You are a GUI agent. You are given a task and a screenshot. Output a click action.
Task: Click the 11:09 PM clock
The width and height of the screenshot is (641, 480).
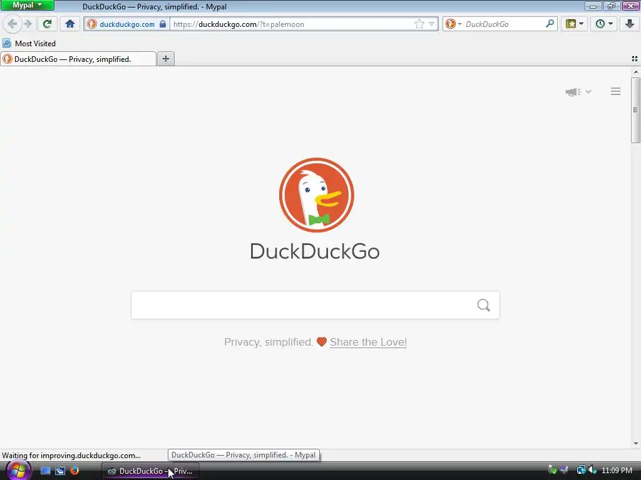coord(617,471)
